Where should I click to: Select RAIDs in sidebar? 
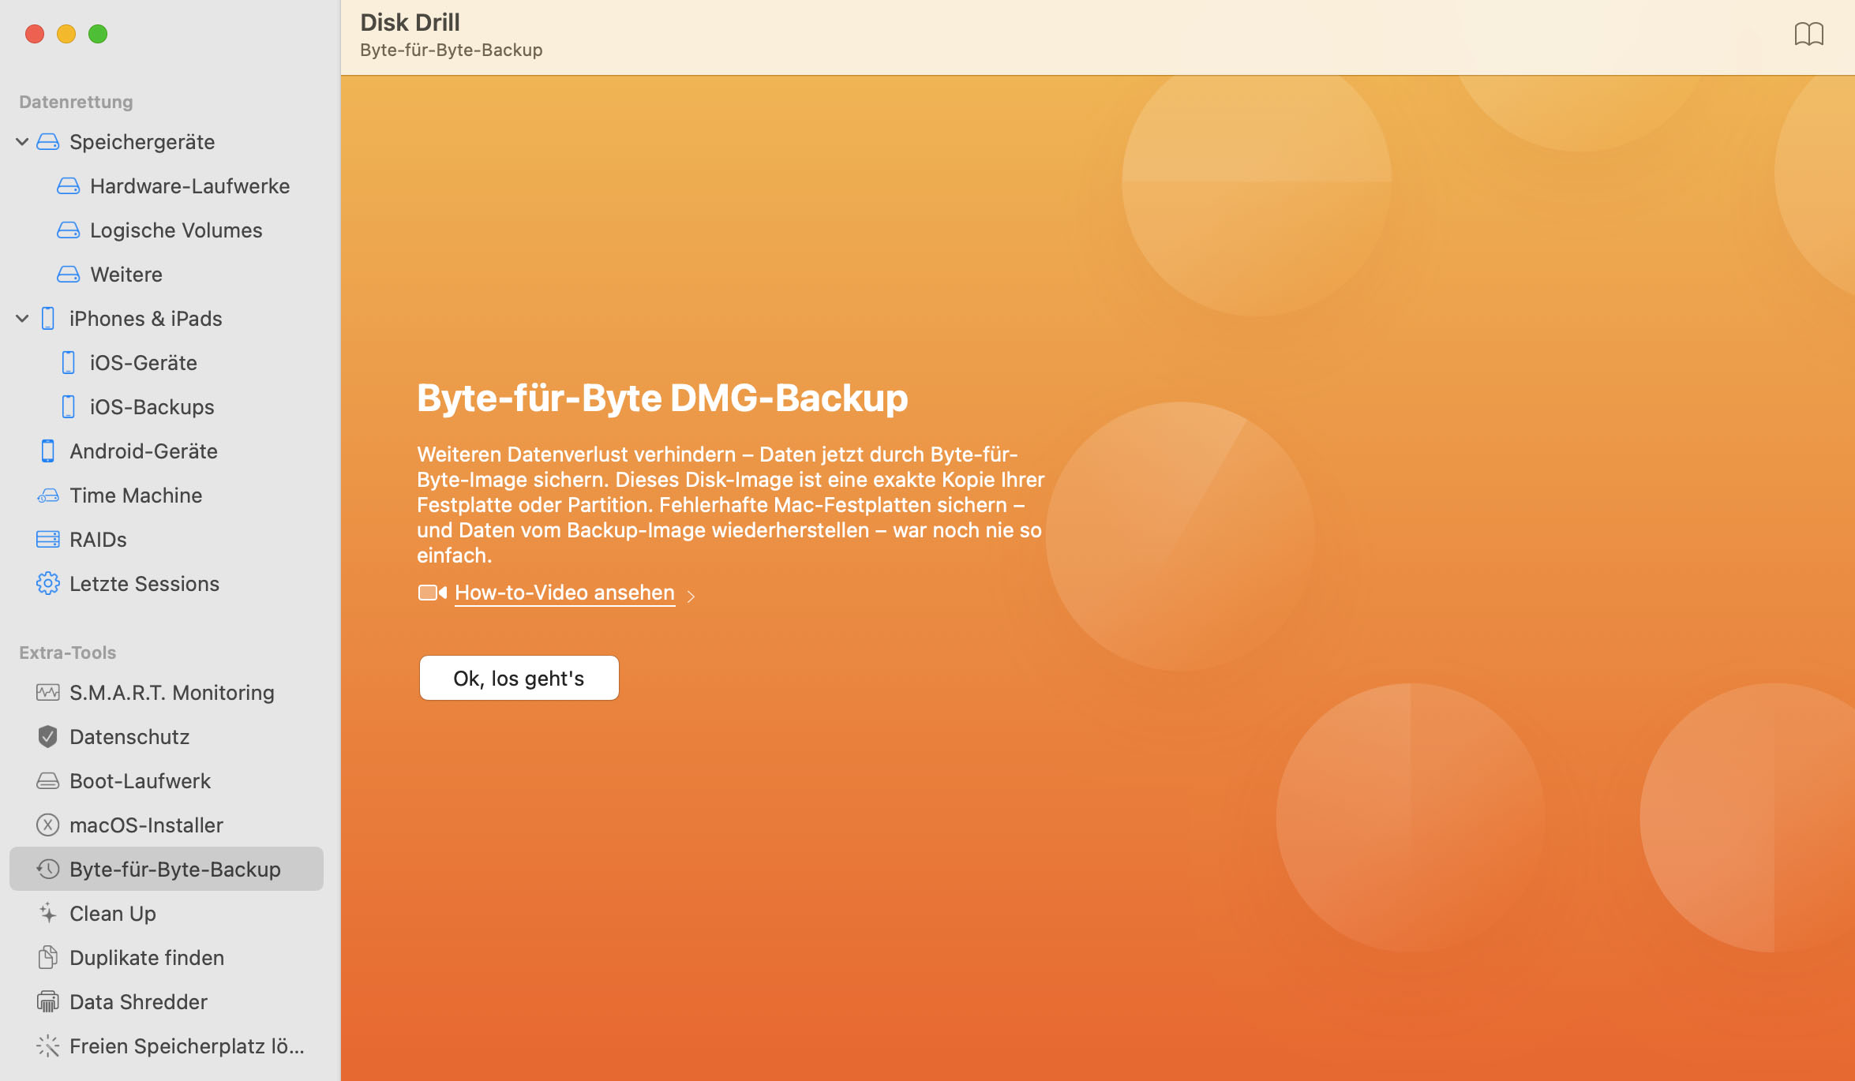[x=98, y=538]
